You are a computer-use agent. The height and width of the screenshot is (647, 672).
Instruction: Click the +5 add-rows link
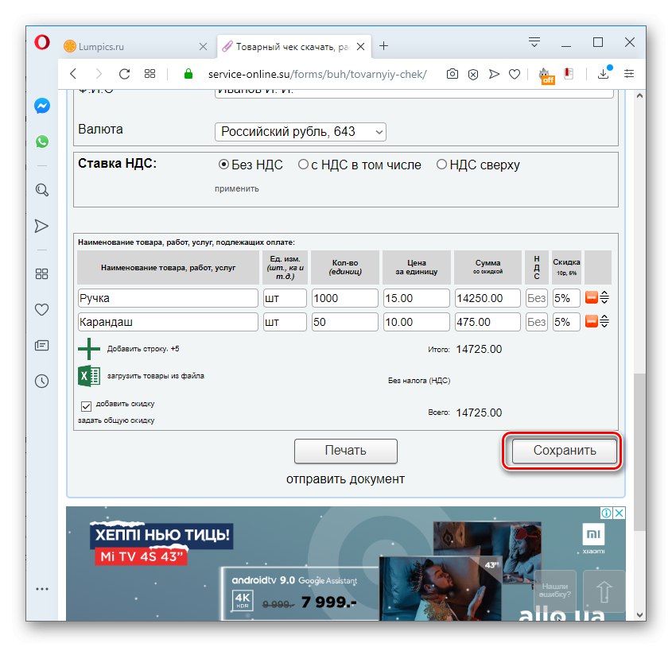tap(175, 349)
